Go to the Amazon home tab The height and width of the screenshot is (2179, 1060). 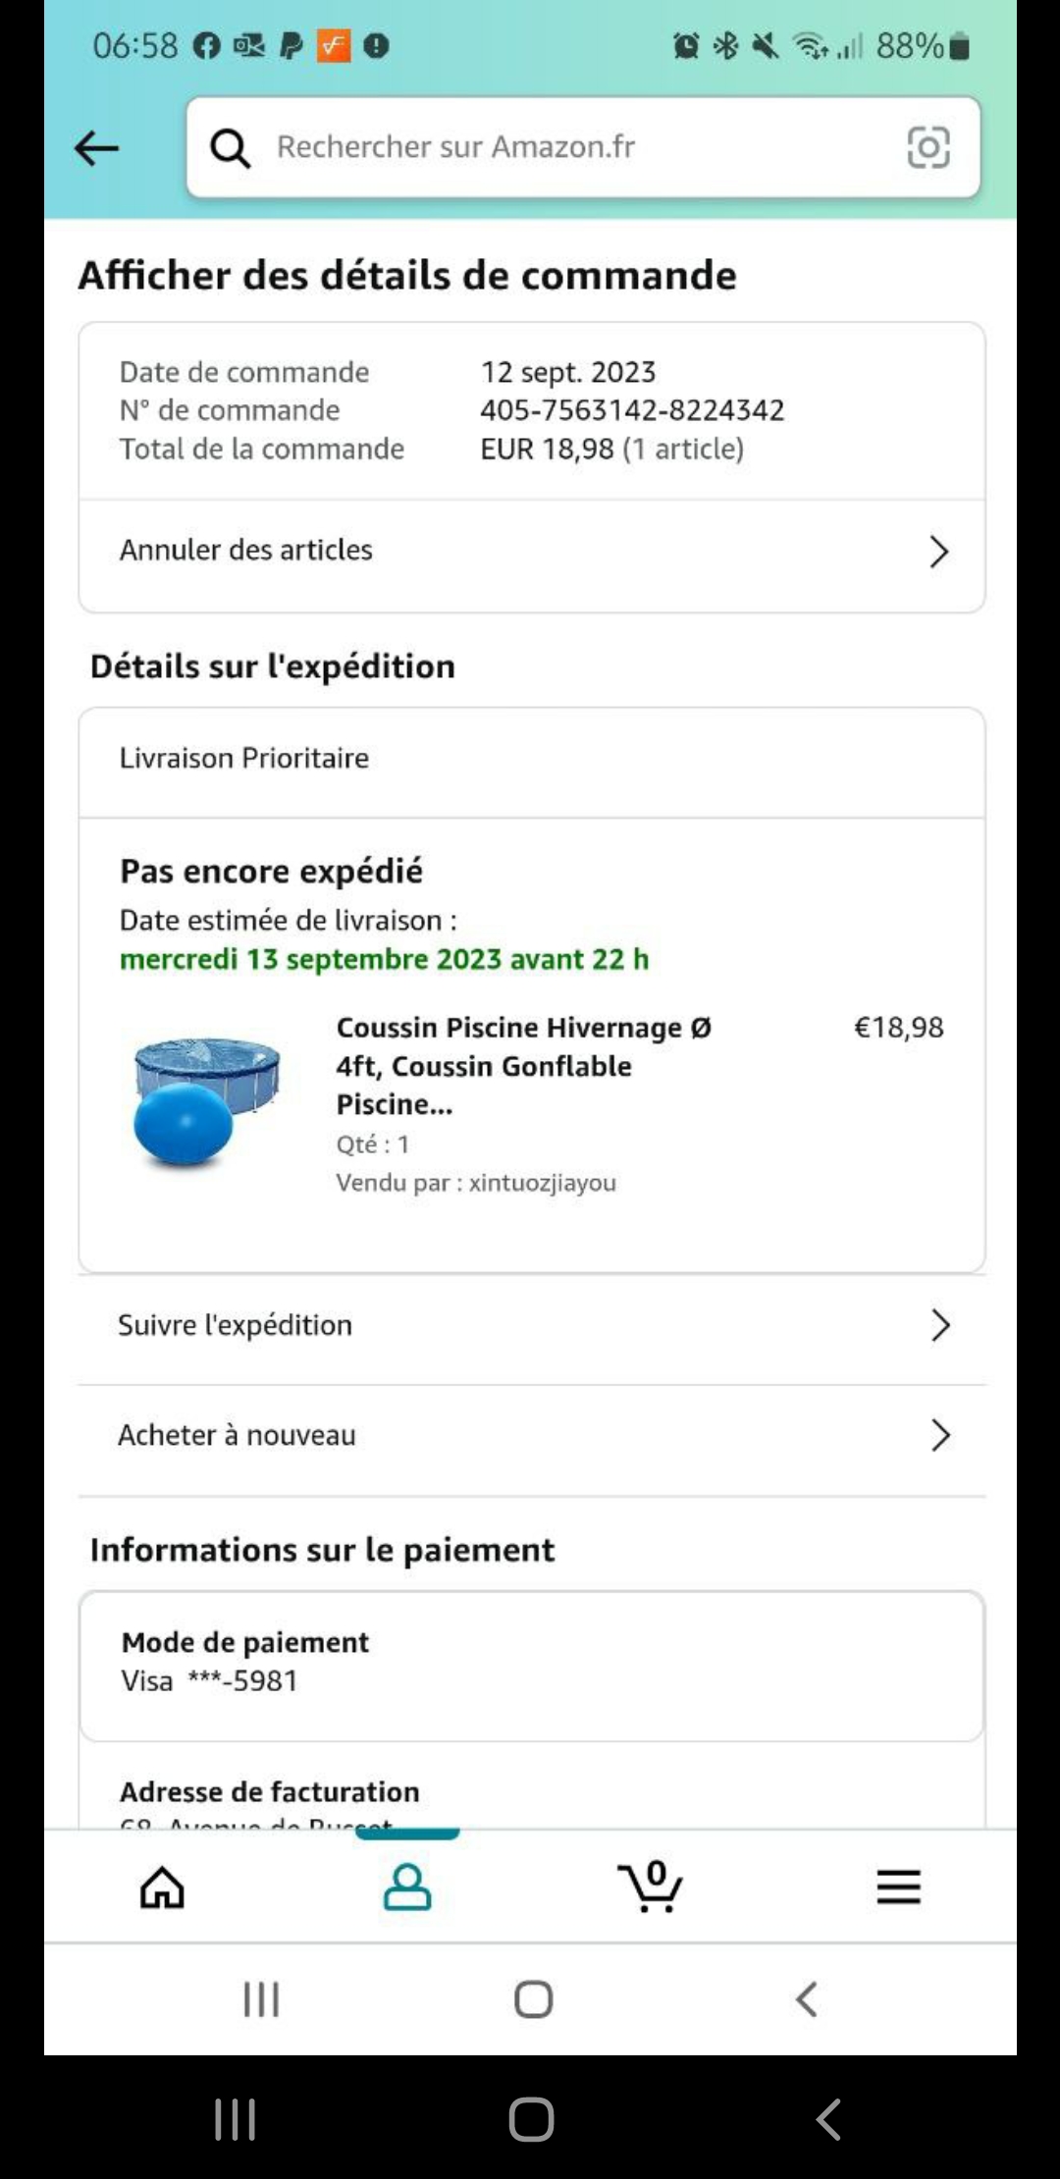[162, 1887]
